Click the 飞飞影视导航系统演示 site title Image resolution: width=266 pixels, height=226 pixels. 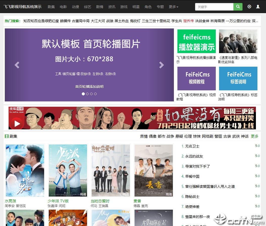point(22,7)
